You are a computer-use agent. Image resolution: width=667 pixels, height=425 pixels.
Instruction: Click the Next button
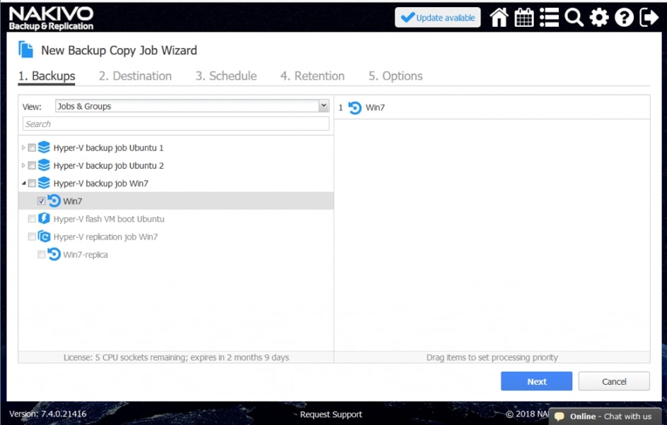536,381
